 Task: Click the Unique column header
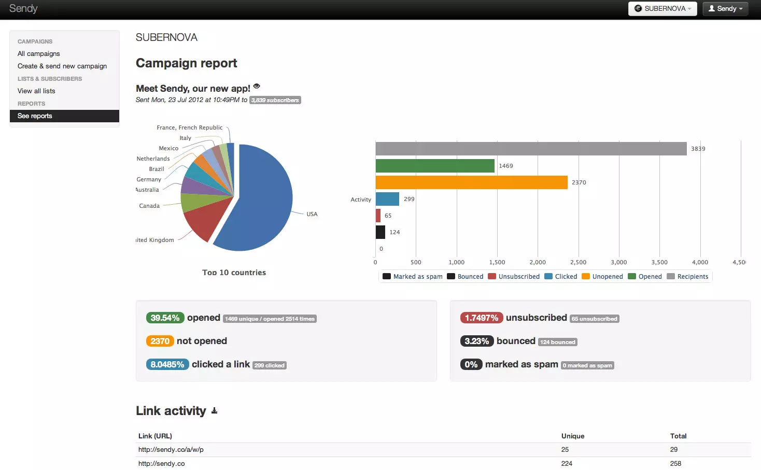coord(573,436)
